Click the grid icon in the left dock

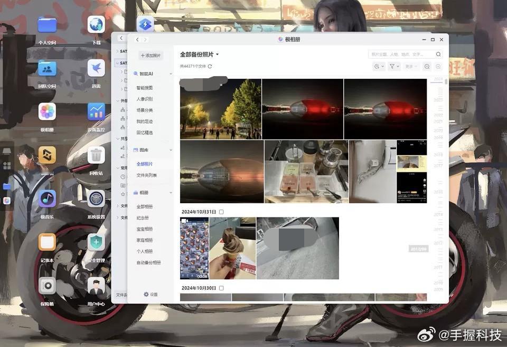(x=7, y=166)
